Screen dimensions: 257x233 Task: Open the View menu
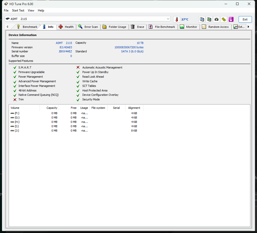tap(31, 10)
